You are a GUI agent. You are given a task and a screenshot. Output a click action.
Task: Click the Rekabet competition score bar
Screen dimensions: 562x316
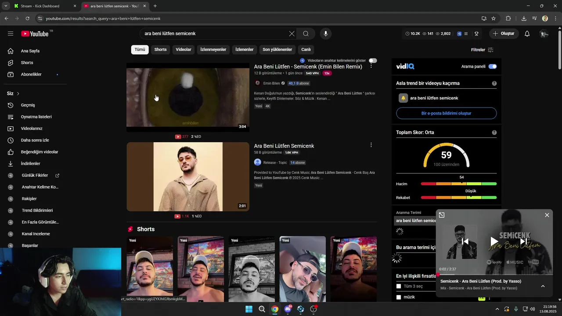pos(458,198)
